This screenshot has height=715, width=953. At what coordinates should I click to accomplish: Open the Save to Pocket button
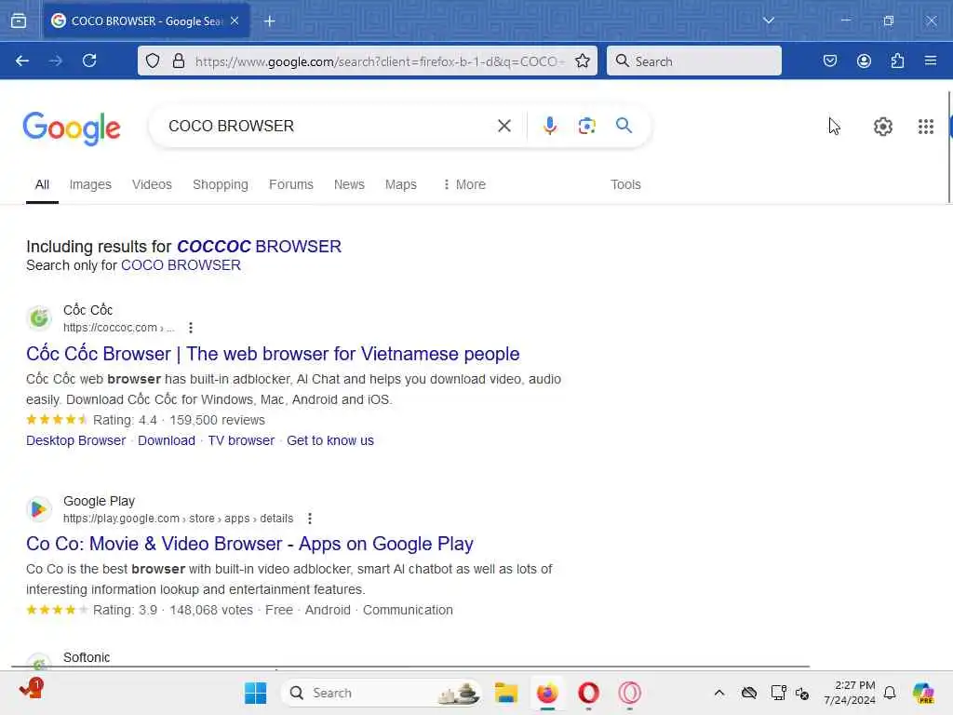[x=829, y=61]
